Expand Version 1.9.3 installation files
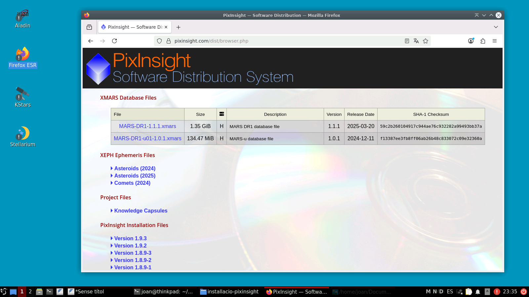Image resolution: width=529 pixels, height=297 pixels. pos(130,239)
